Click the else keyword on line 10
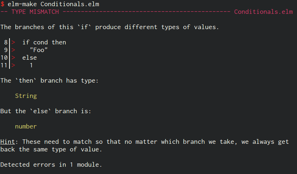The image size is (297, 174). click(30, 58)
